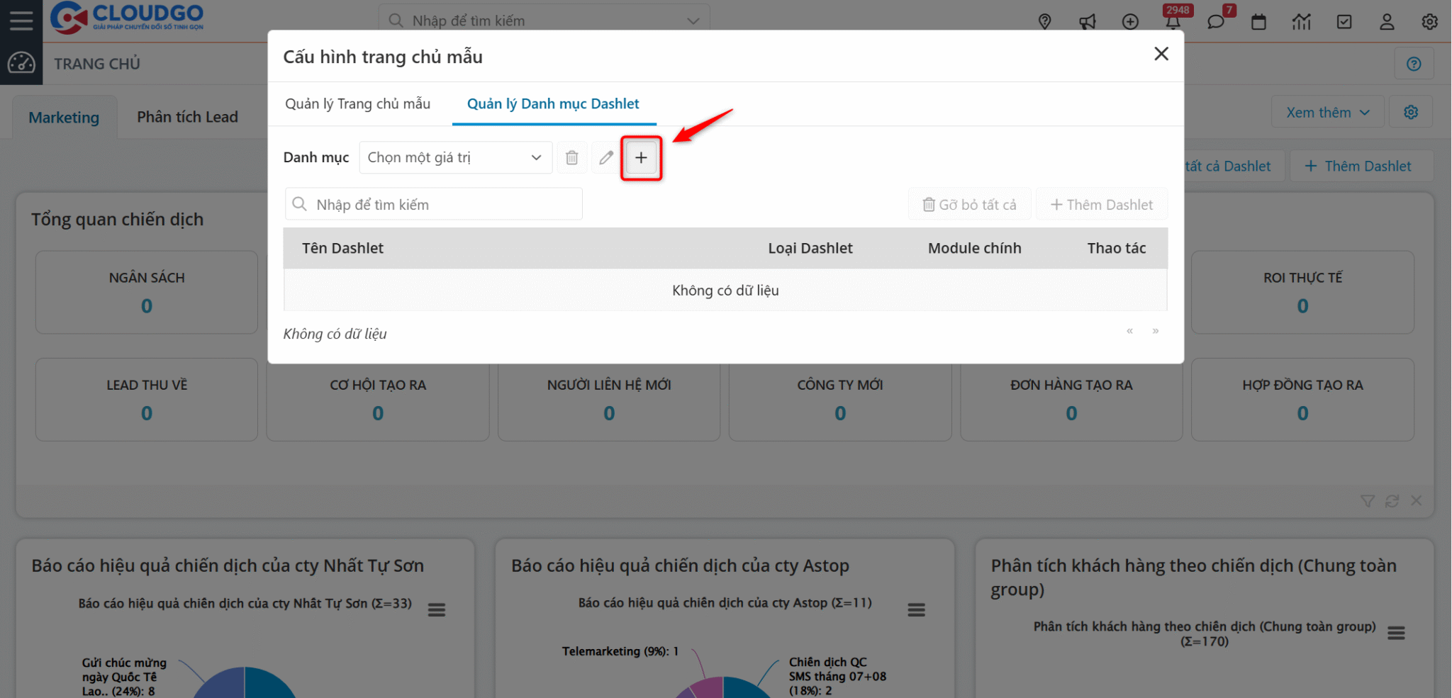Go to next page in dialog pagination
1452x698 pixels.
[1156, 331]
